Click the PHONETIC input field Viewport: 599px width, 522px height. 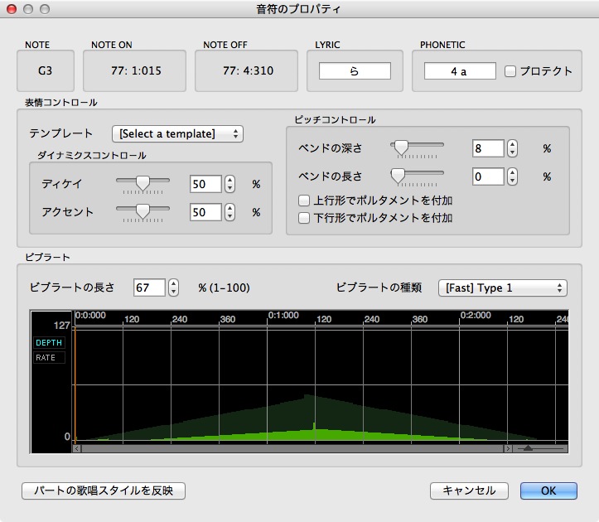pyautogui.click(x=460, y=71)
